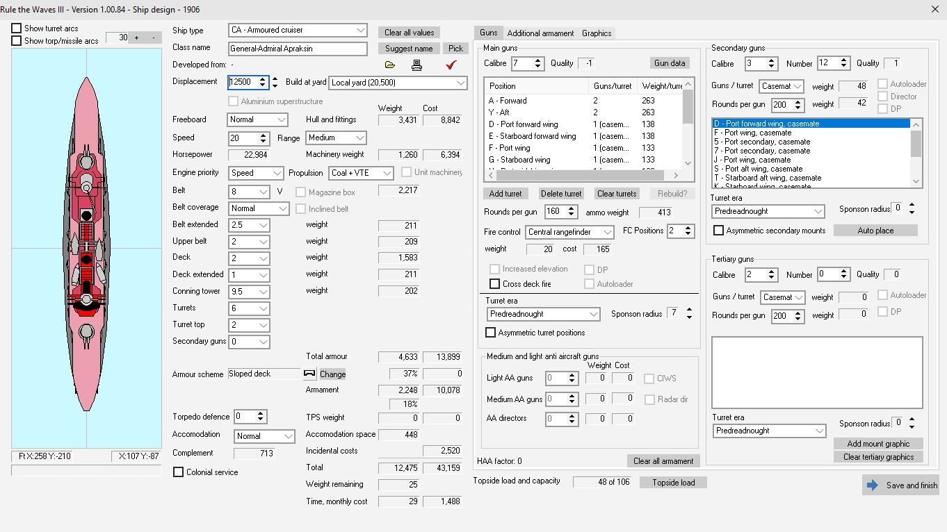Select the A - Forward turret row

click(x=584, y=101)
